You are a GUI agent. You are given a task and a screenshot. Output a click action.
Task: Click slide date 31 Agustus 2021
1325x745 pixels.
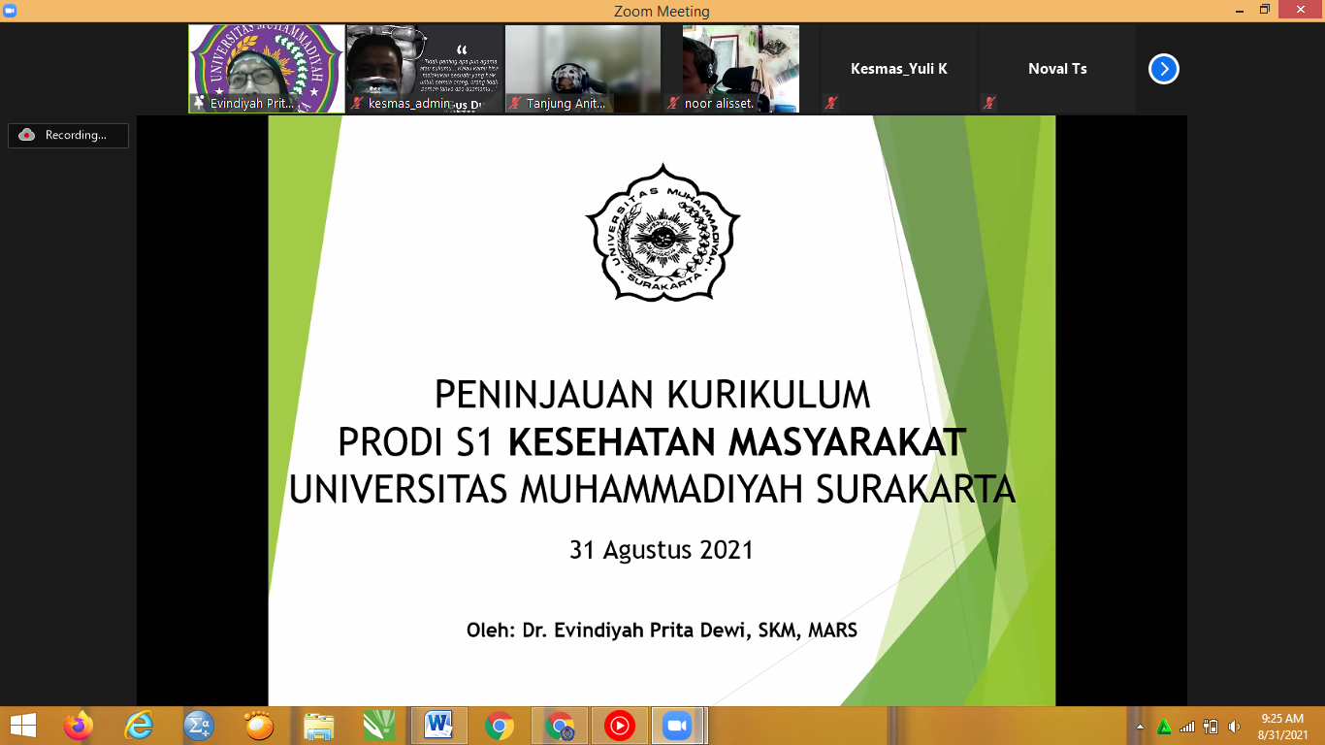tap(662, 550)
